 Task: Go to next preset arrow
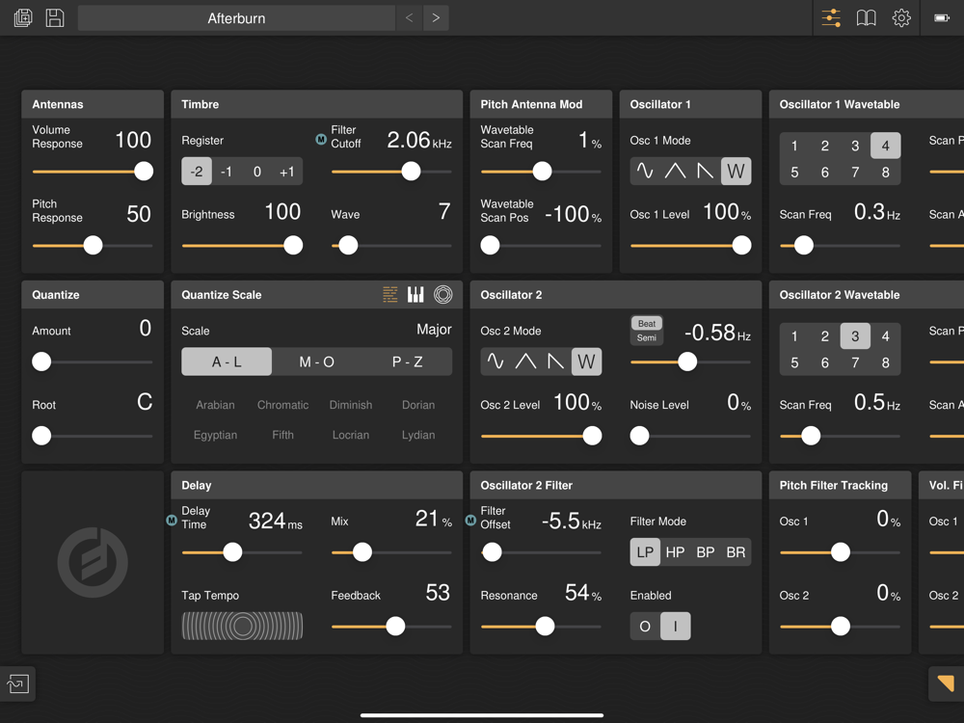tap(436, 17)
